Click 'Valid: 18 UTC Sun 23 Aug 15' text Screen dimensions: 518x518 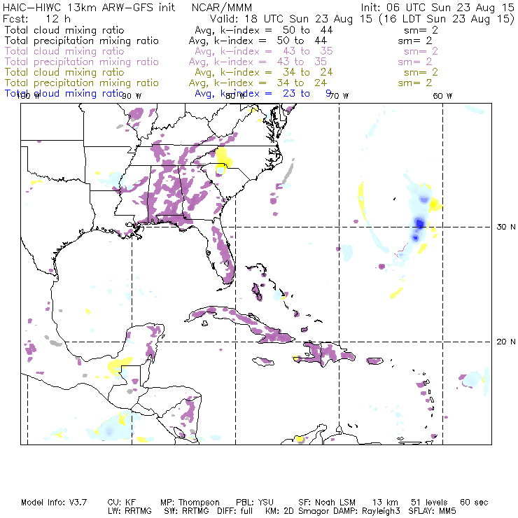tap(291, 18)
